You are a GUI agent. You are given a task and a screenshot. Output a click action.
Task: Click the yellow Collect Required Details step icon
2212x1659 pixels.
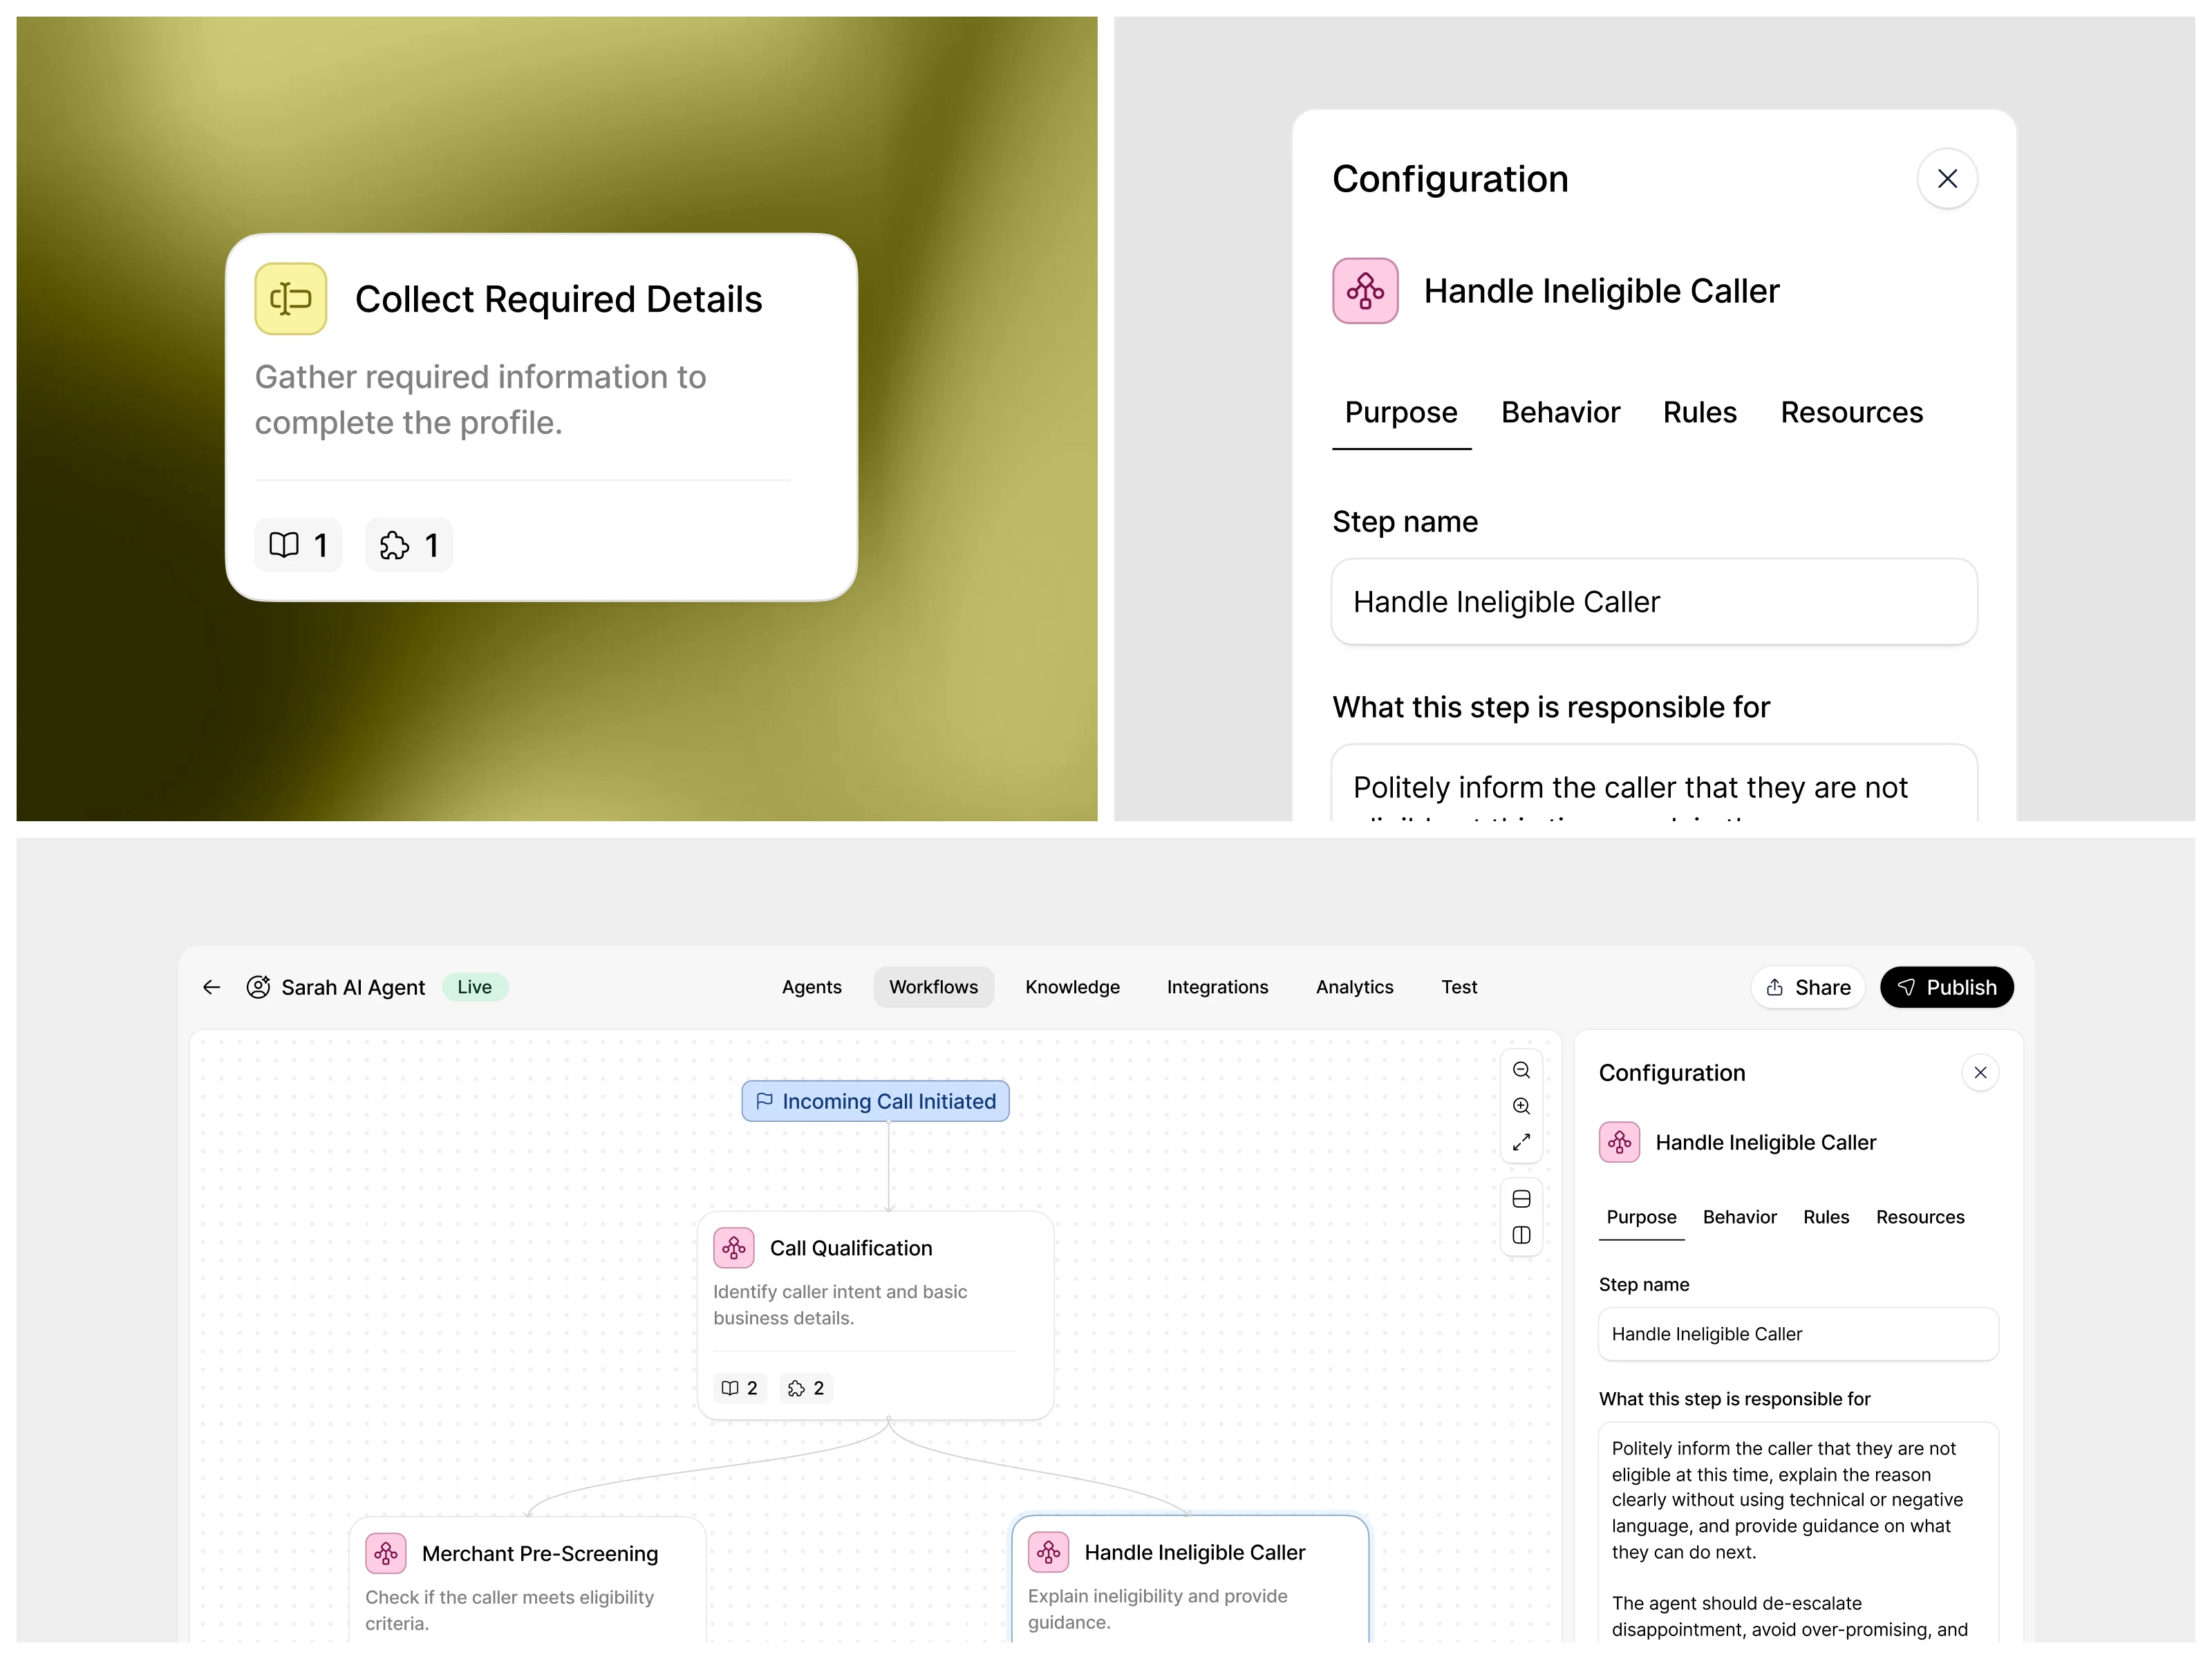point(290,298)
